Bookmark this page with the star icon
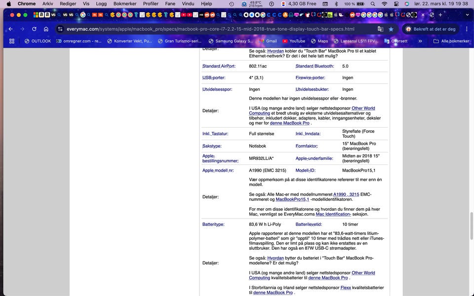The width and height of the screenshot is (474, 296). point(391,29)
